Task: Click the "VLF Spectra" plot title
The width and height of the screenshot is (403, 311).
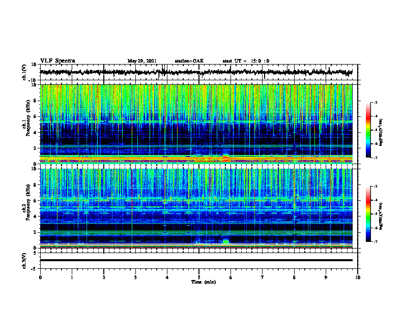Action: click(x=57, y=61)
